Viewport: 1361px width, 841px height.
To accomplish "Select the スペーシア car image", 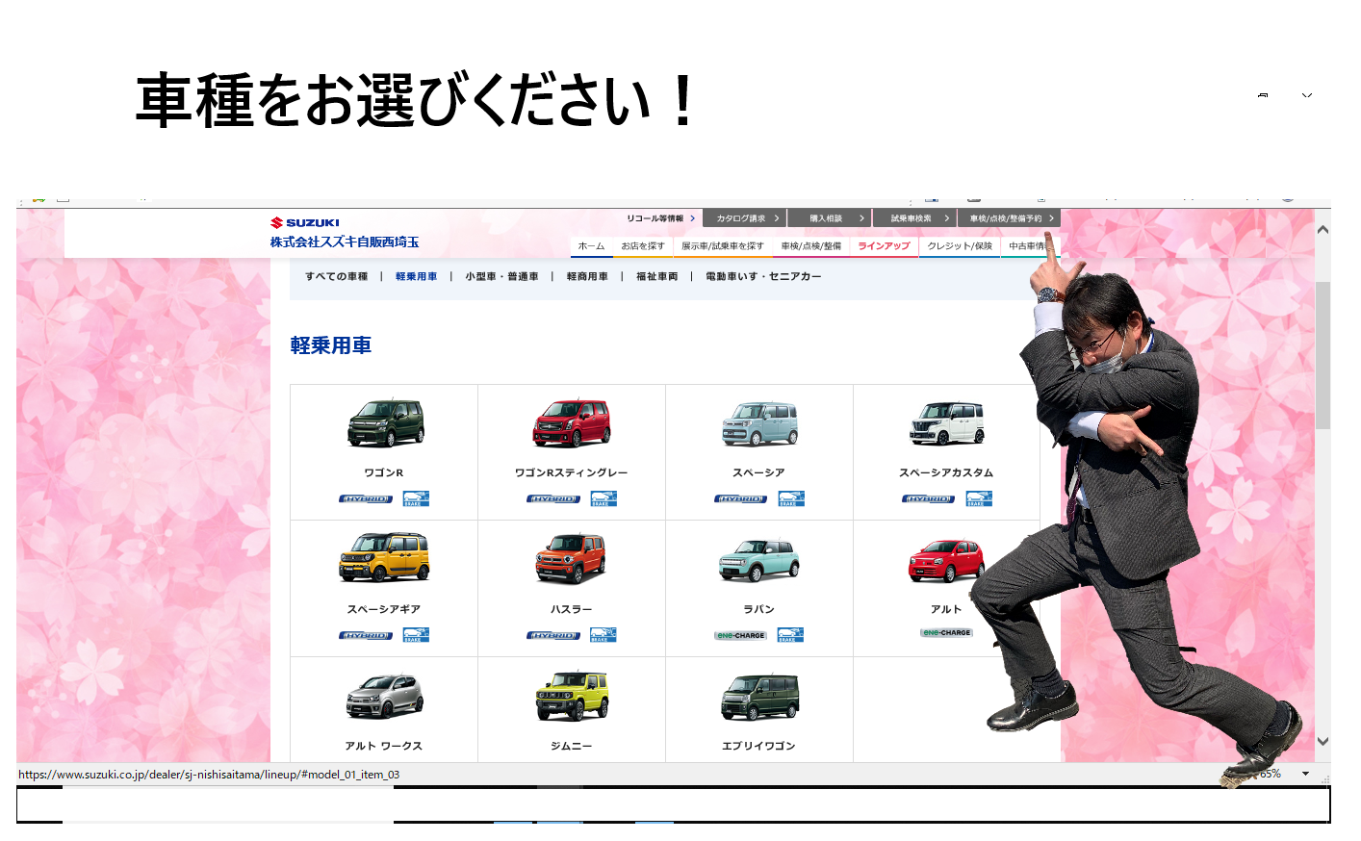I will coord(759,423).
